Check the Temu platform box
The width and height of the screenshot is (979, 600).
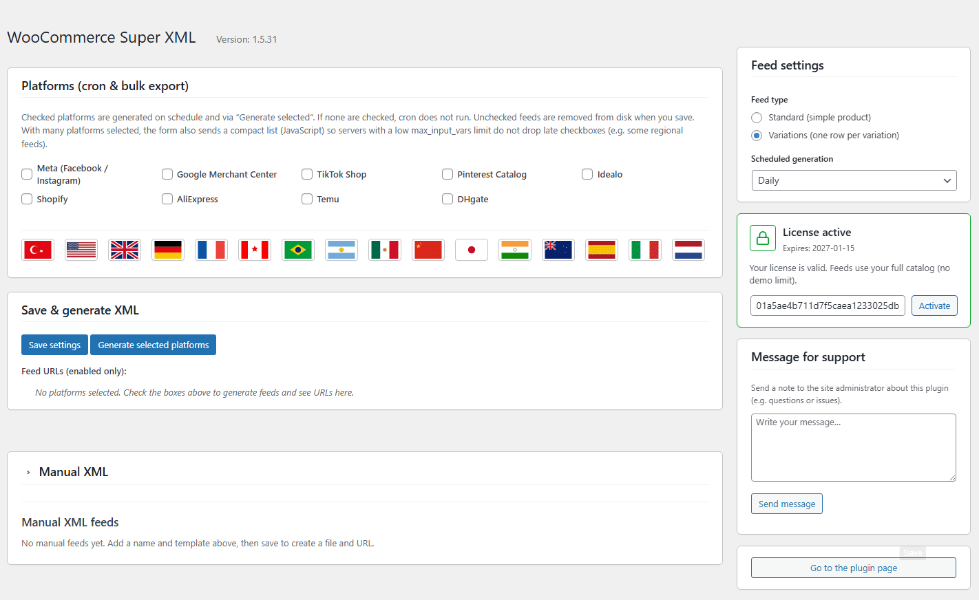tap(307, 199)
